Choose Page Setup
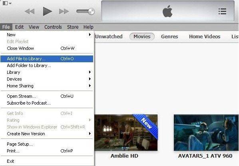The image size is (239, 166). [x=47, y=144]
